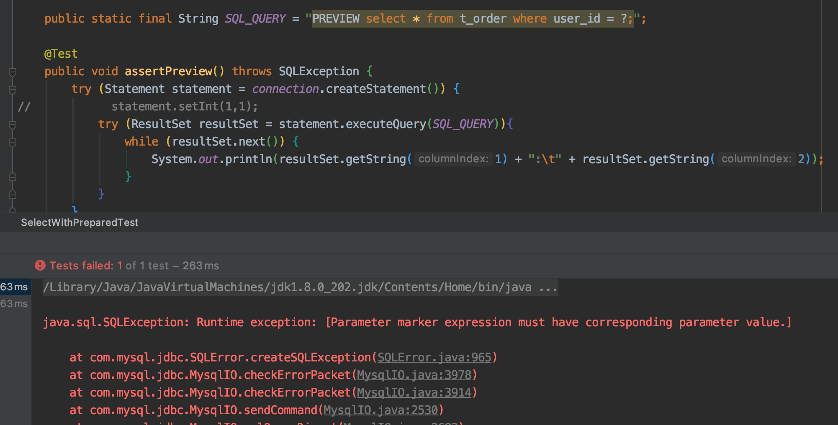Select the highlighted 63 ms test row

15,287
